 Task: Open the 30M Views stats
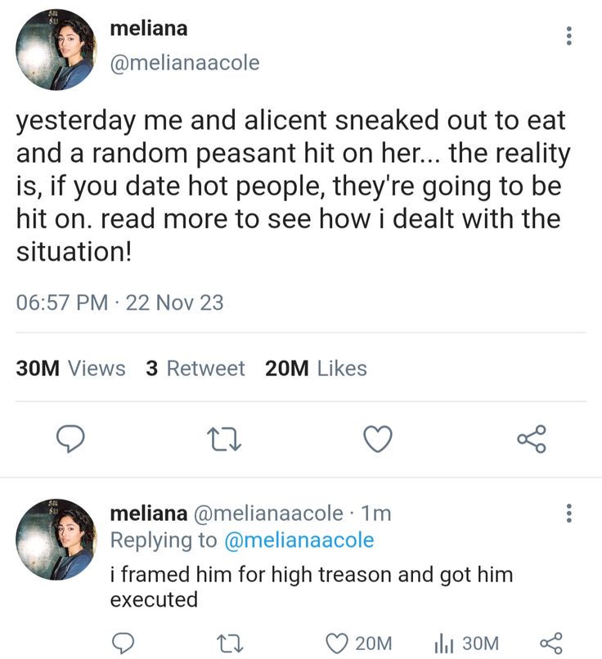pos(71,369)
